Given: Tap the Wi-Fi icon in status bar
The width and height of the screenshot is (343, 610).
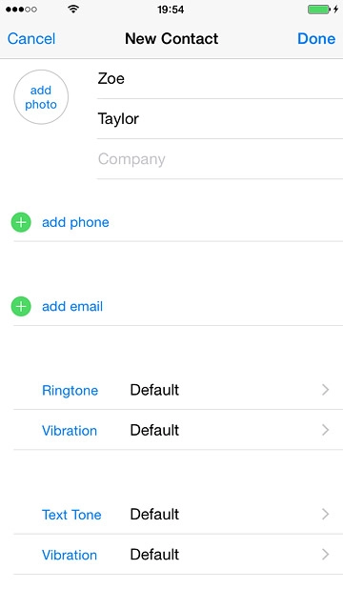Looking at the screenshot, I should 73,9.
